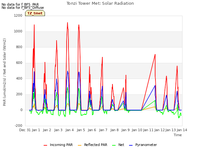Click the Jan 4 x-axis tick label

coord(70,130)
